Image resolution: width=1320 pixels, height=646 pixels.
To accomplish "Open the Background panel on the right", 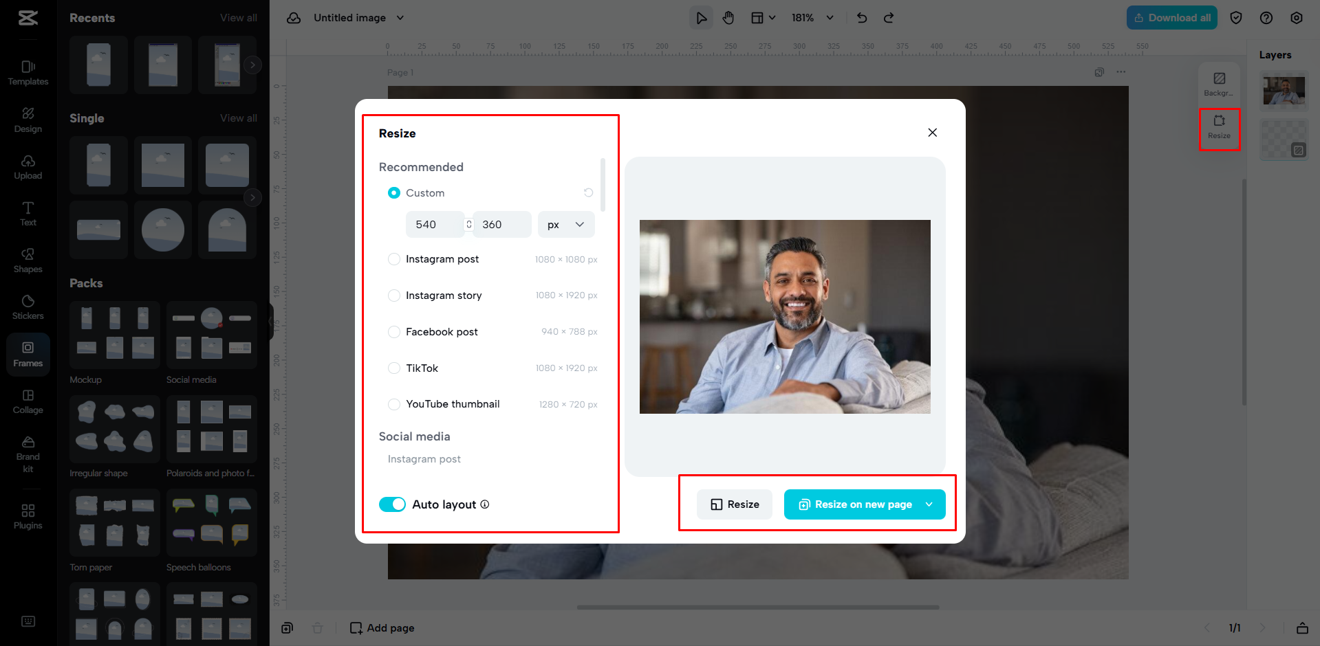I will pos(1218,84).
